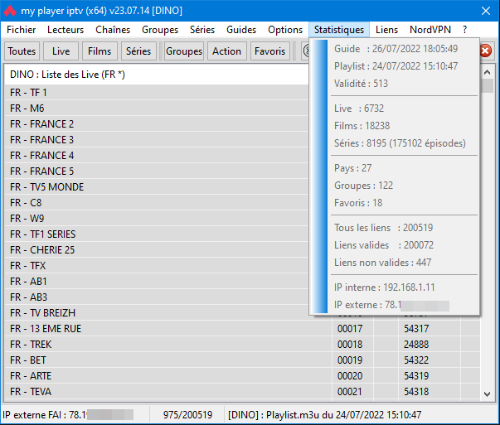Select the FR - FRANCE 2 channel
Image resolution: width=500 pixels, height=425 pixels.
(156, 124)
